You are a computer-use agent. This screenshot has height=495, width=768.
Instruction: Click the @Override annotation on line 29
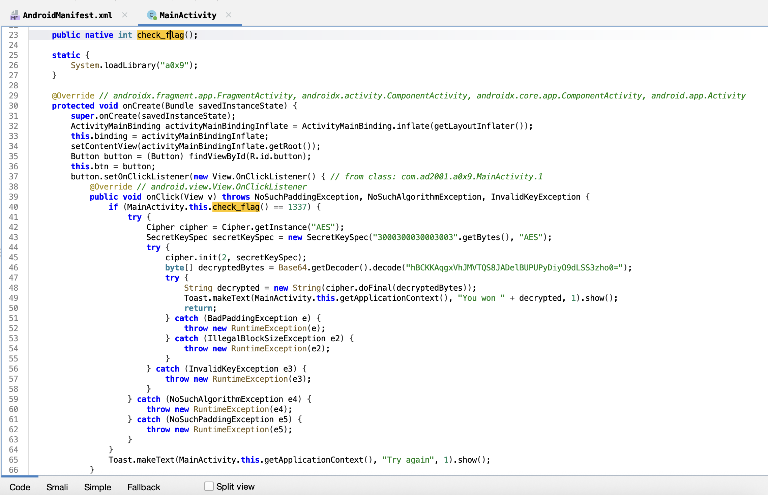pos(73,96)
